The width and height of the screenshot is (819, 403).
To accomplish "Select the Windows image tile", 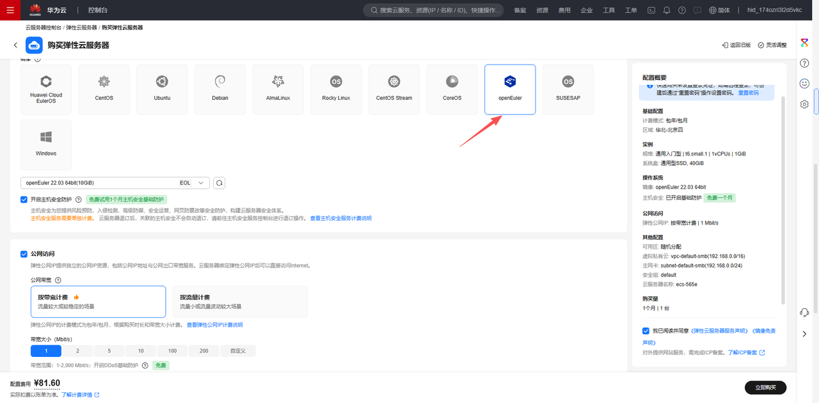I will click(46, 145).
